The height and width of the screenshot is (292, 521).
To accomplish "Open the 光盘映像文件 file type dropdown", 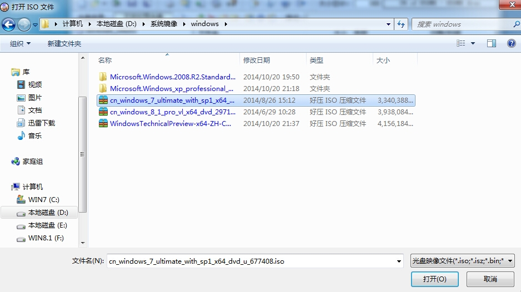I will (x=463, y=261).
